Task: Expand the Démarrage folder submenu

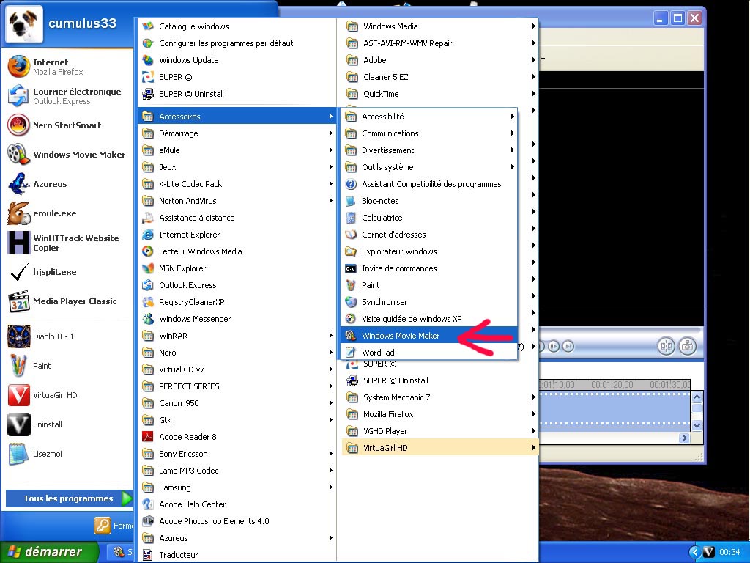Action: click(x=237, y=133)
